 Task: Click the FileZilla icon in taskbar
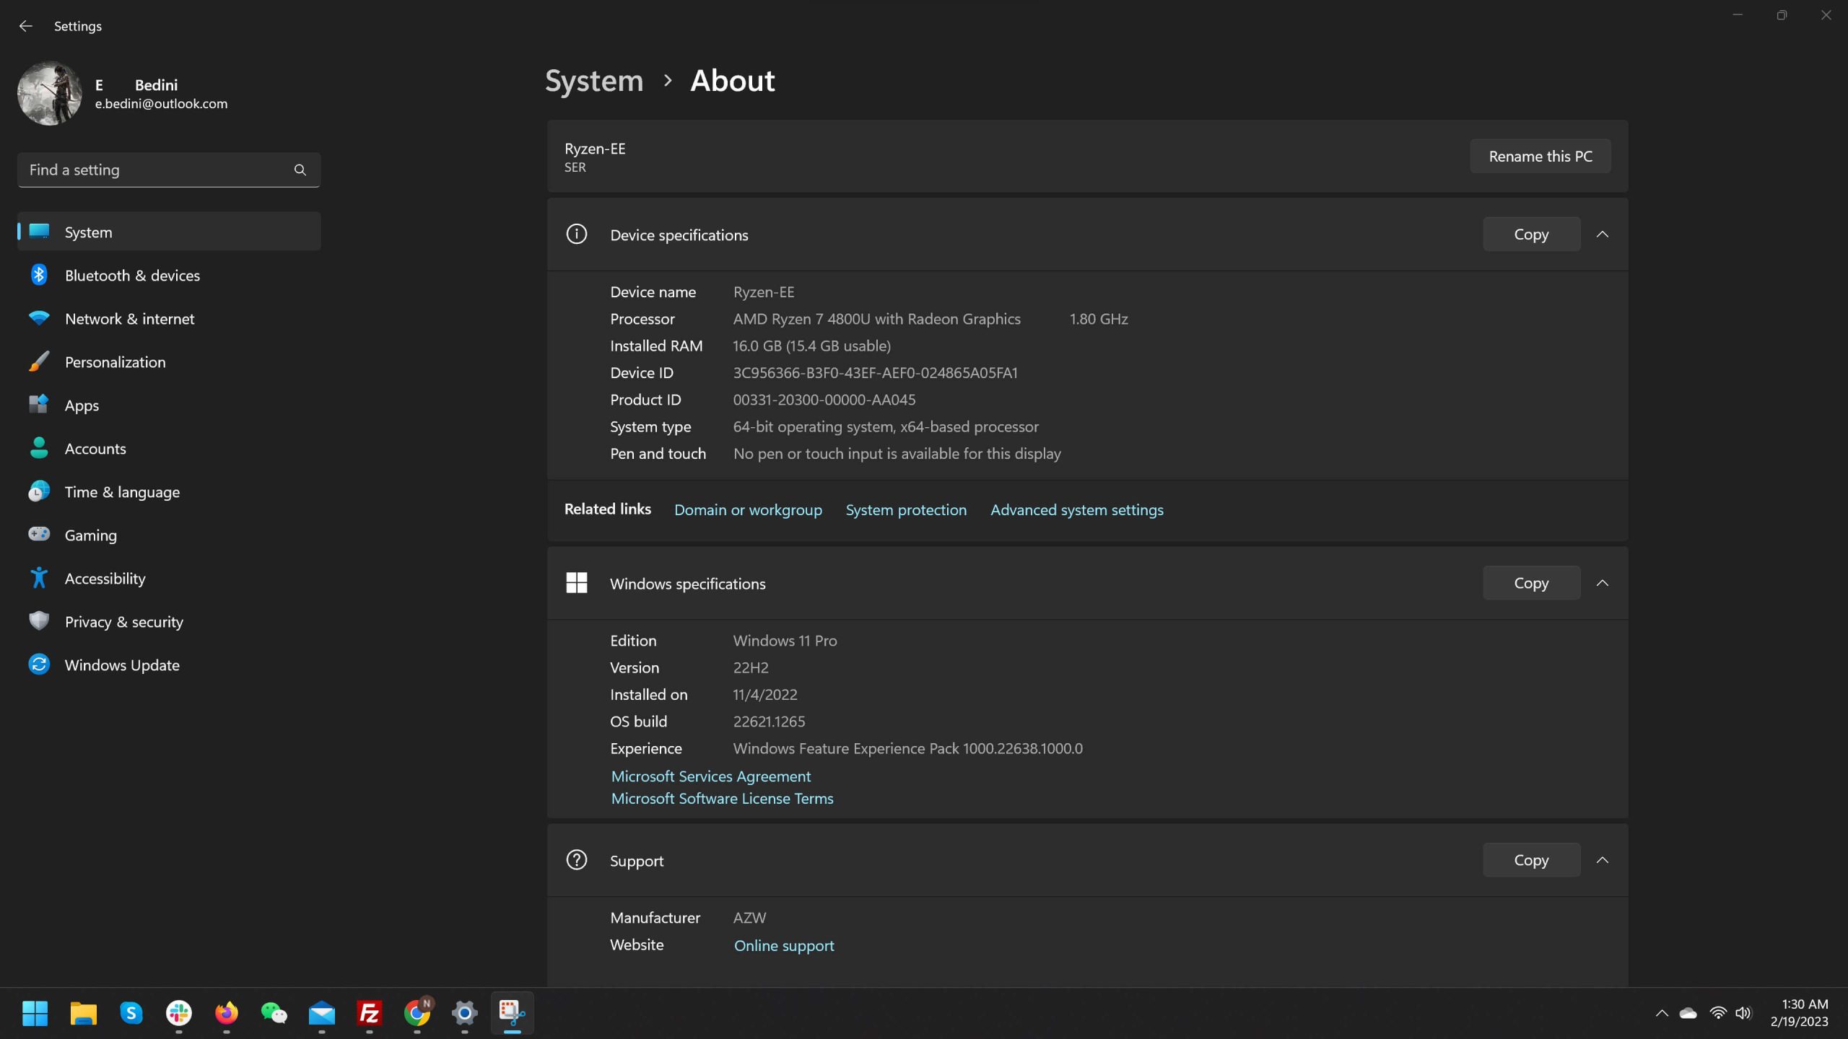pos(370,1012)
